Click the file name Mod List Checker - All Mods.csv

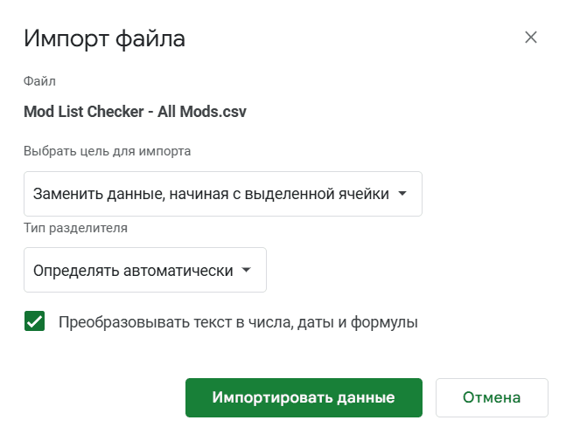tap(135, 112)
